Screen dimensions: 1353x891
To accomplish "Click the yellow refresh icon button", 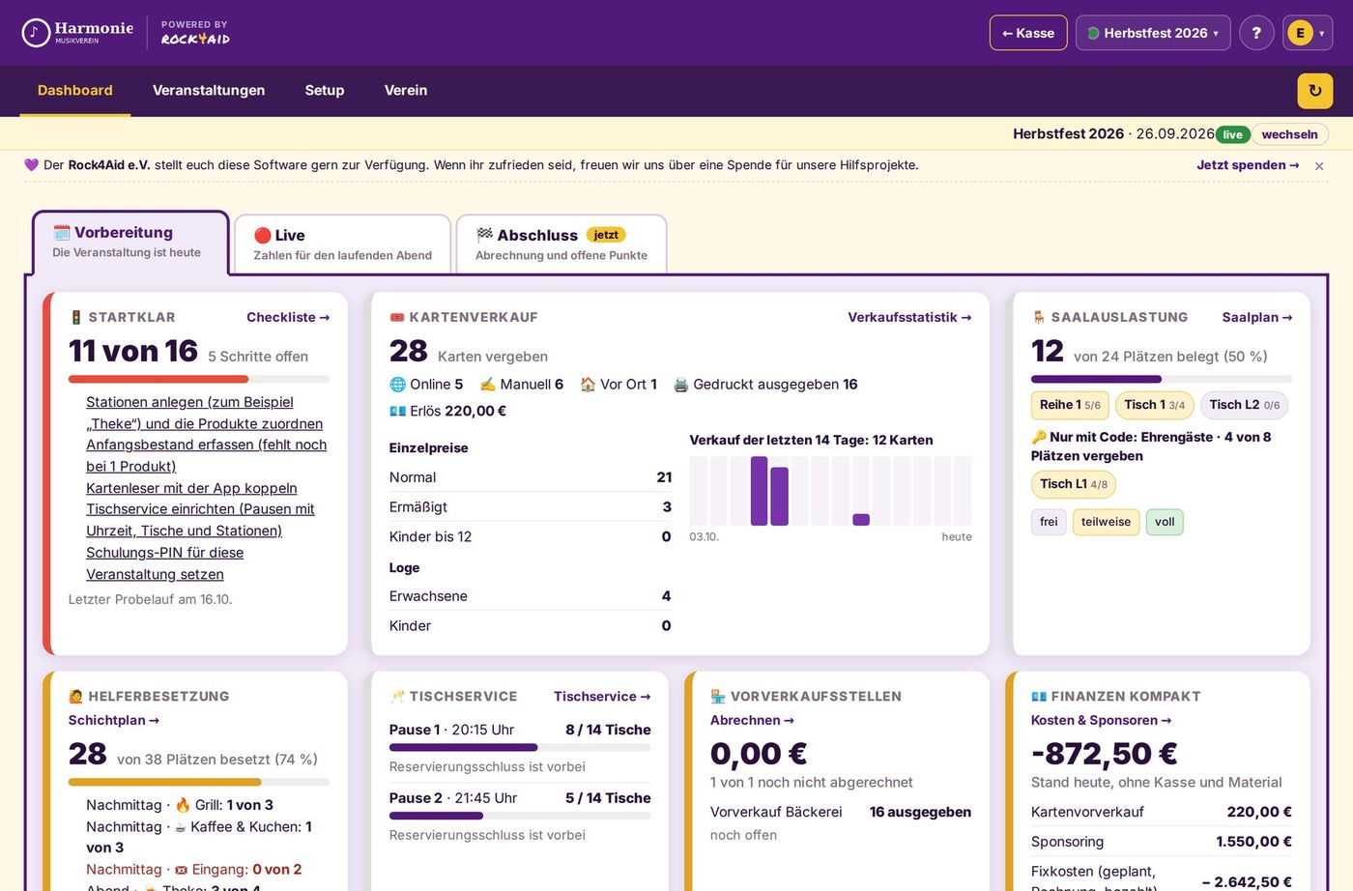I will 1314,91.
